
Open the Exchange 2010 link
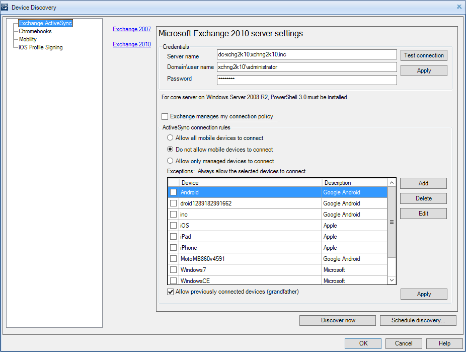coord(132,44)
